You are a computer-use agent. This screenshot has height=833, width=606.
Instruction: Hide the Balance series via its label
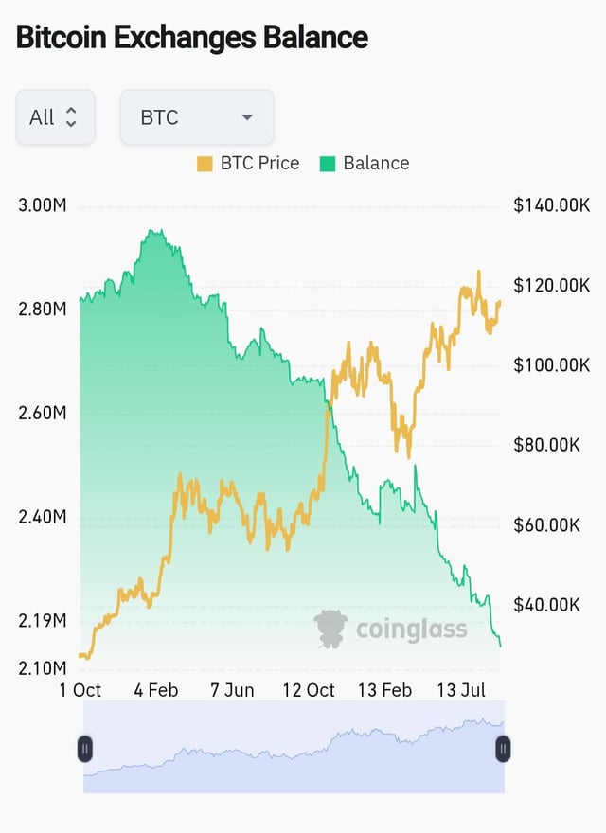376,163
